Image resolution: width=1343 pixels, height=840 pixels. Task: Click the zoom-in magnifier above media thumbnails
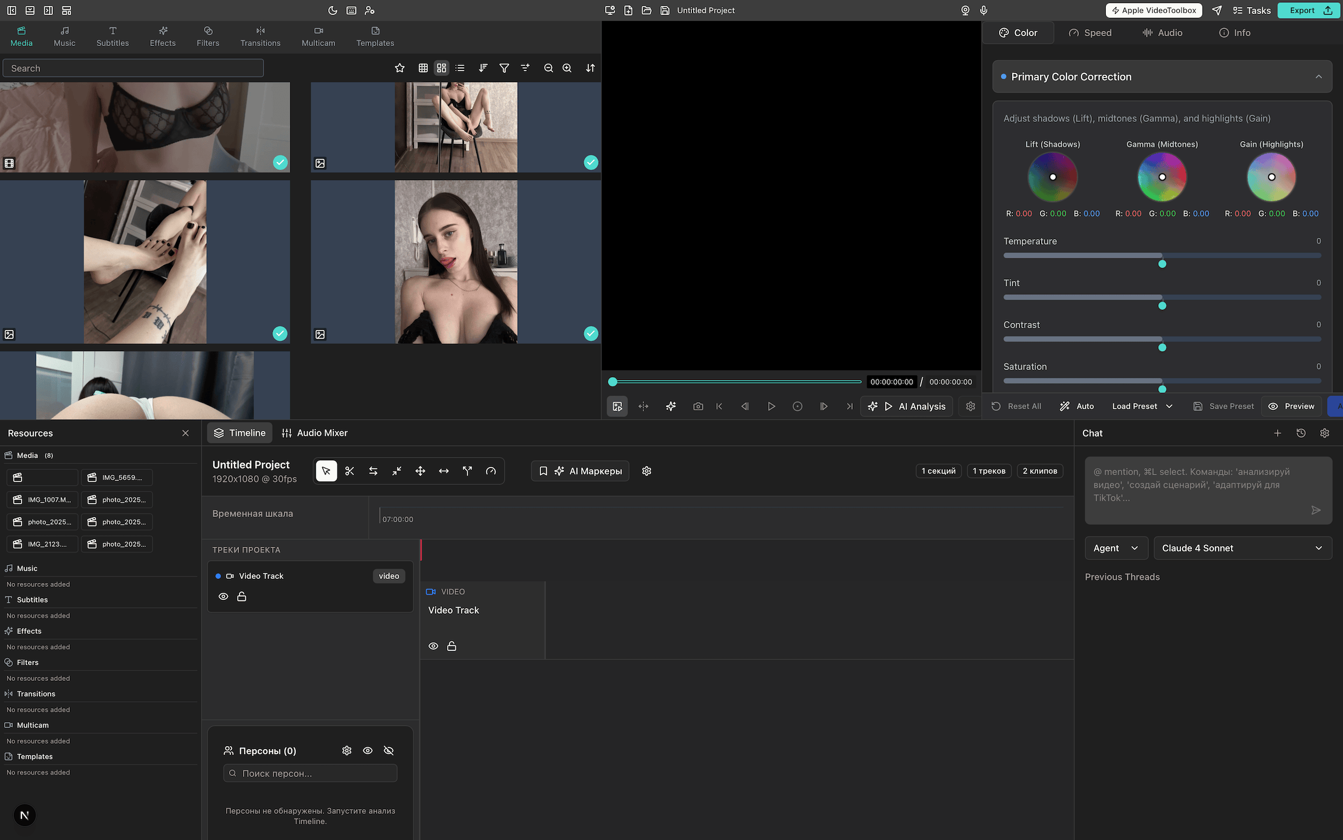(567, 68)
